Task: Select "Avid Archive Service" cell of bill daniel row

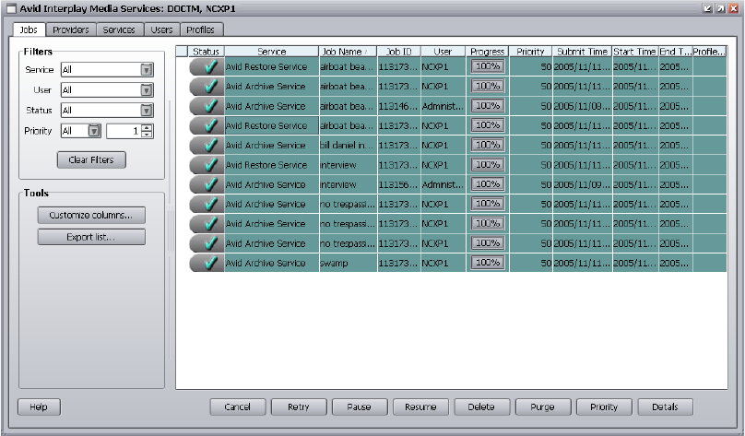Action: click(x=271, y=146)
